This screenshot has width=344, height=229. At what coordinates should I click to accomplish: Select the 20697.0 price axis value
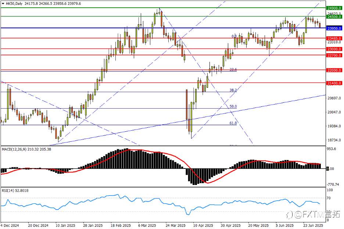pos(334,98)
